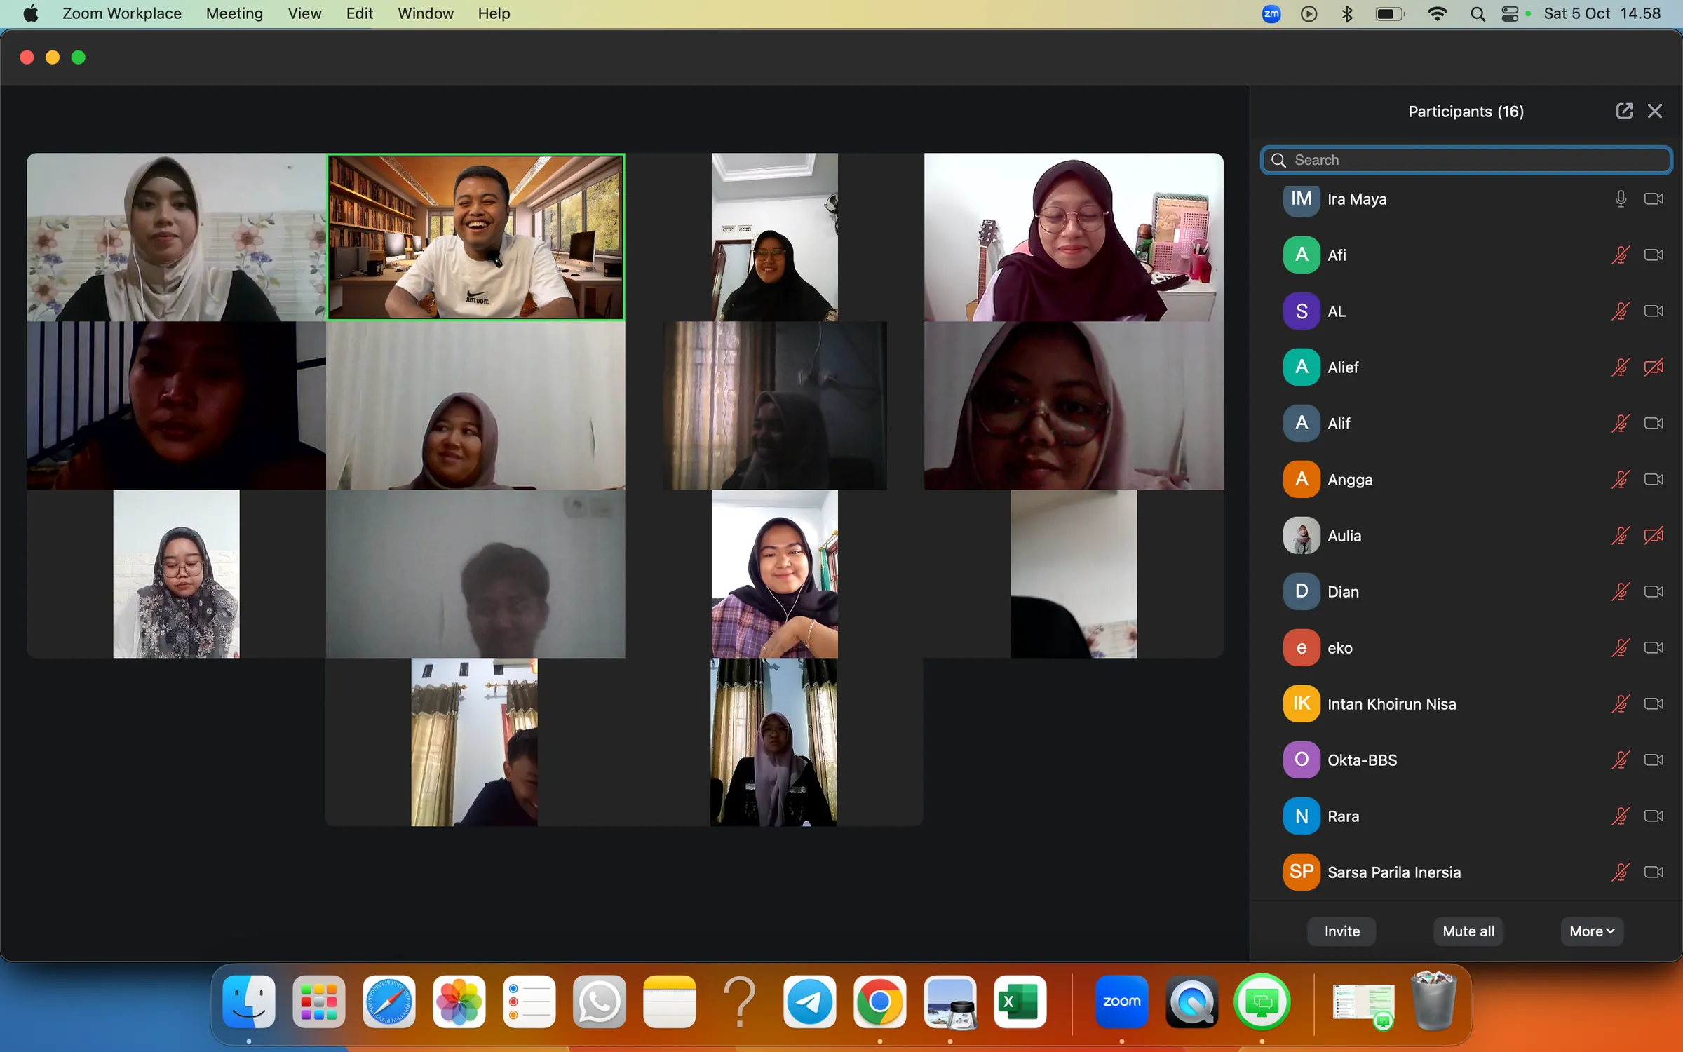
Task: Click the camera icon next to Dian
Action: 1654,592
